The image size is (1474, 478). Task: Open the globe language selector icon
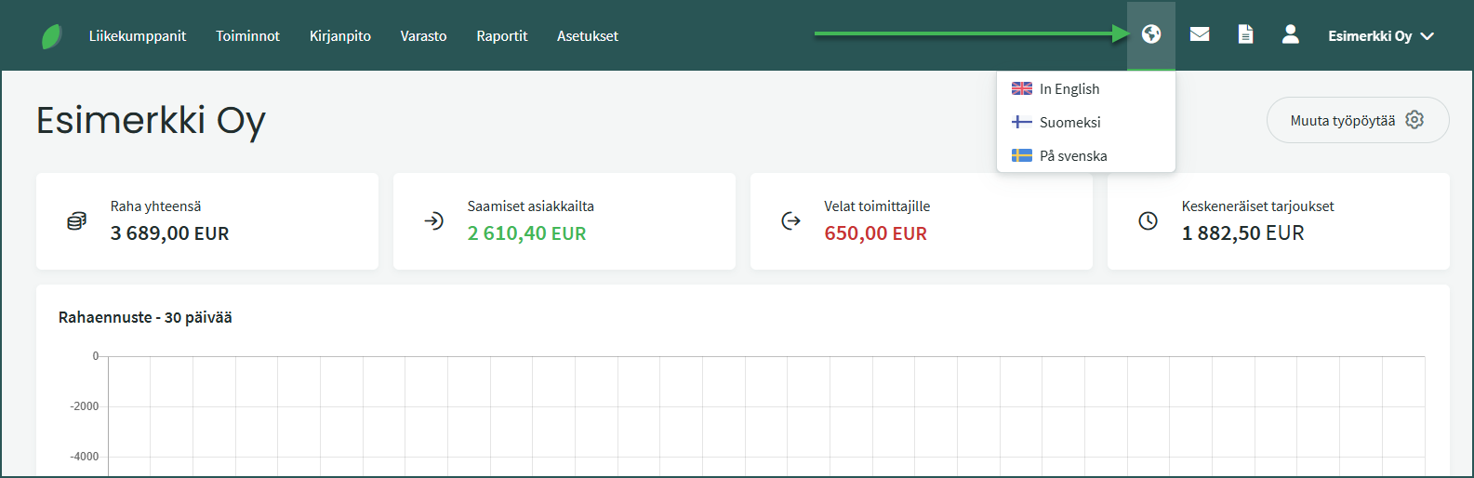[1151, 34]
